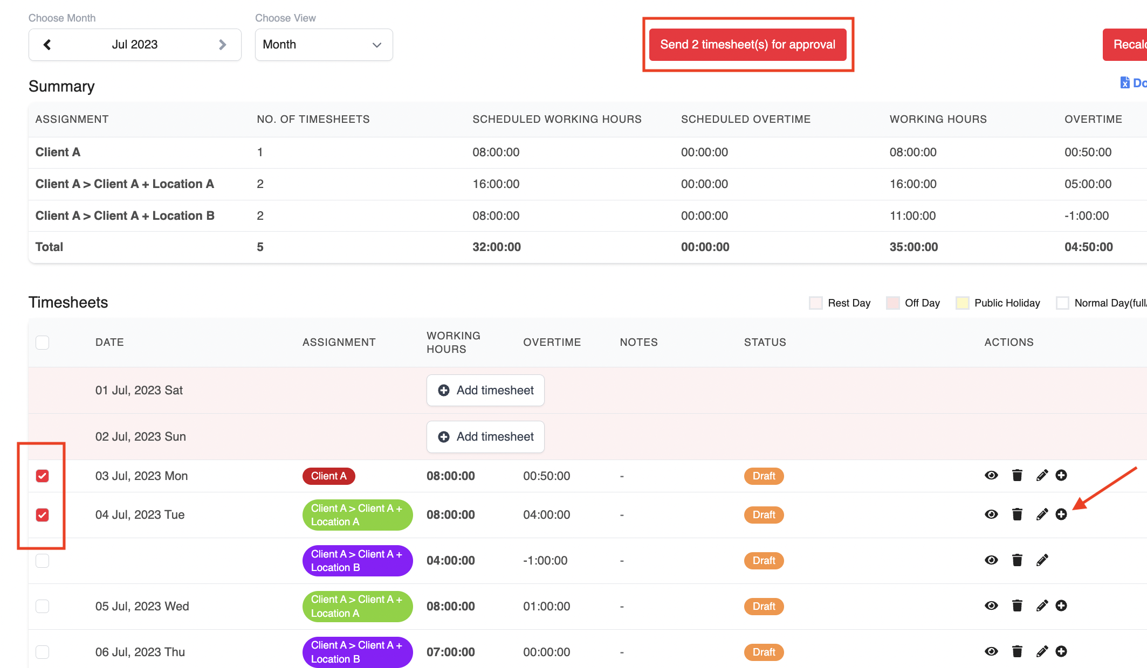Edit the 05 Jul Wed timesheet
Image resolution: width=1147 pixels, height=668 pixels.
pyautogui.click(x=1042, y=606)
